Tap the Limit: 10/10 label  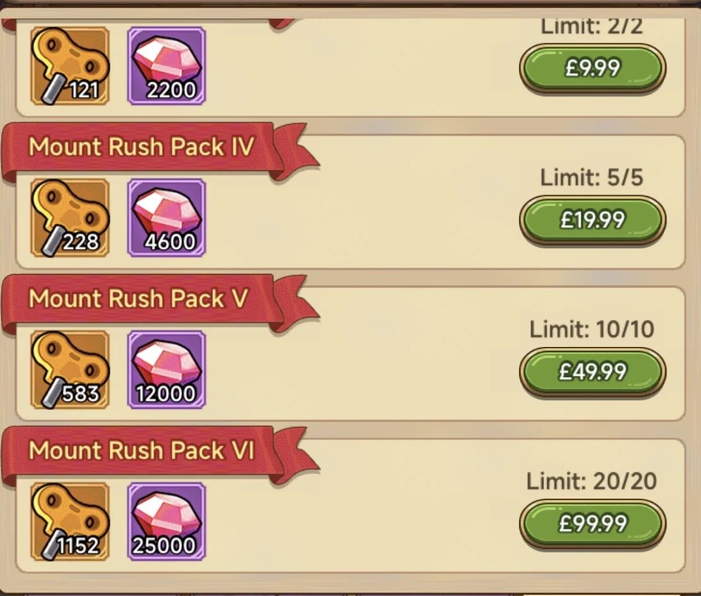tap(591, 329)
